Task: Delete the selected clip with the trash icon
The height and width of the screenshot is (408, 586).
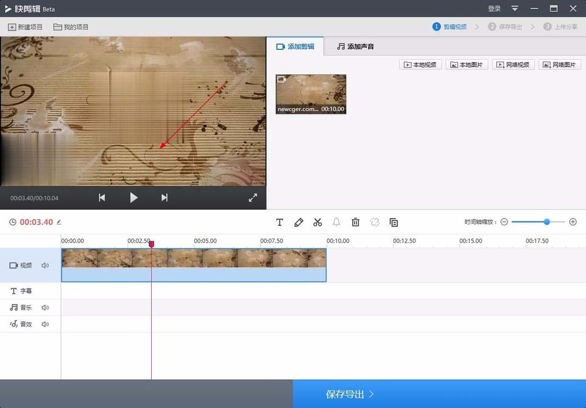Action: [x=355, y=222]
